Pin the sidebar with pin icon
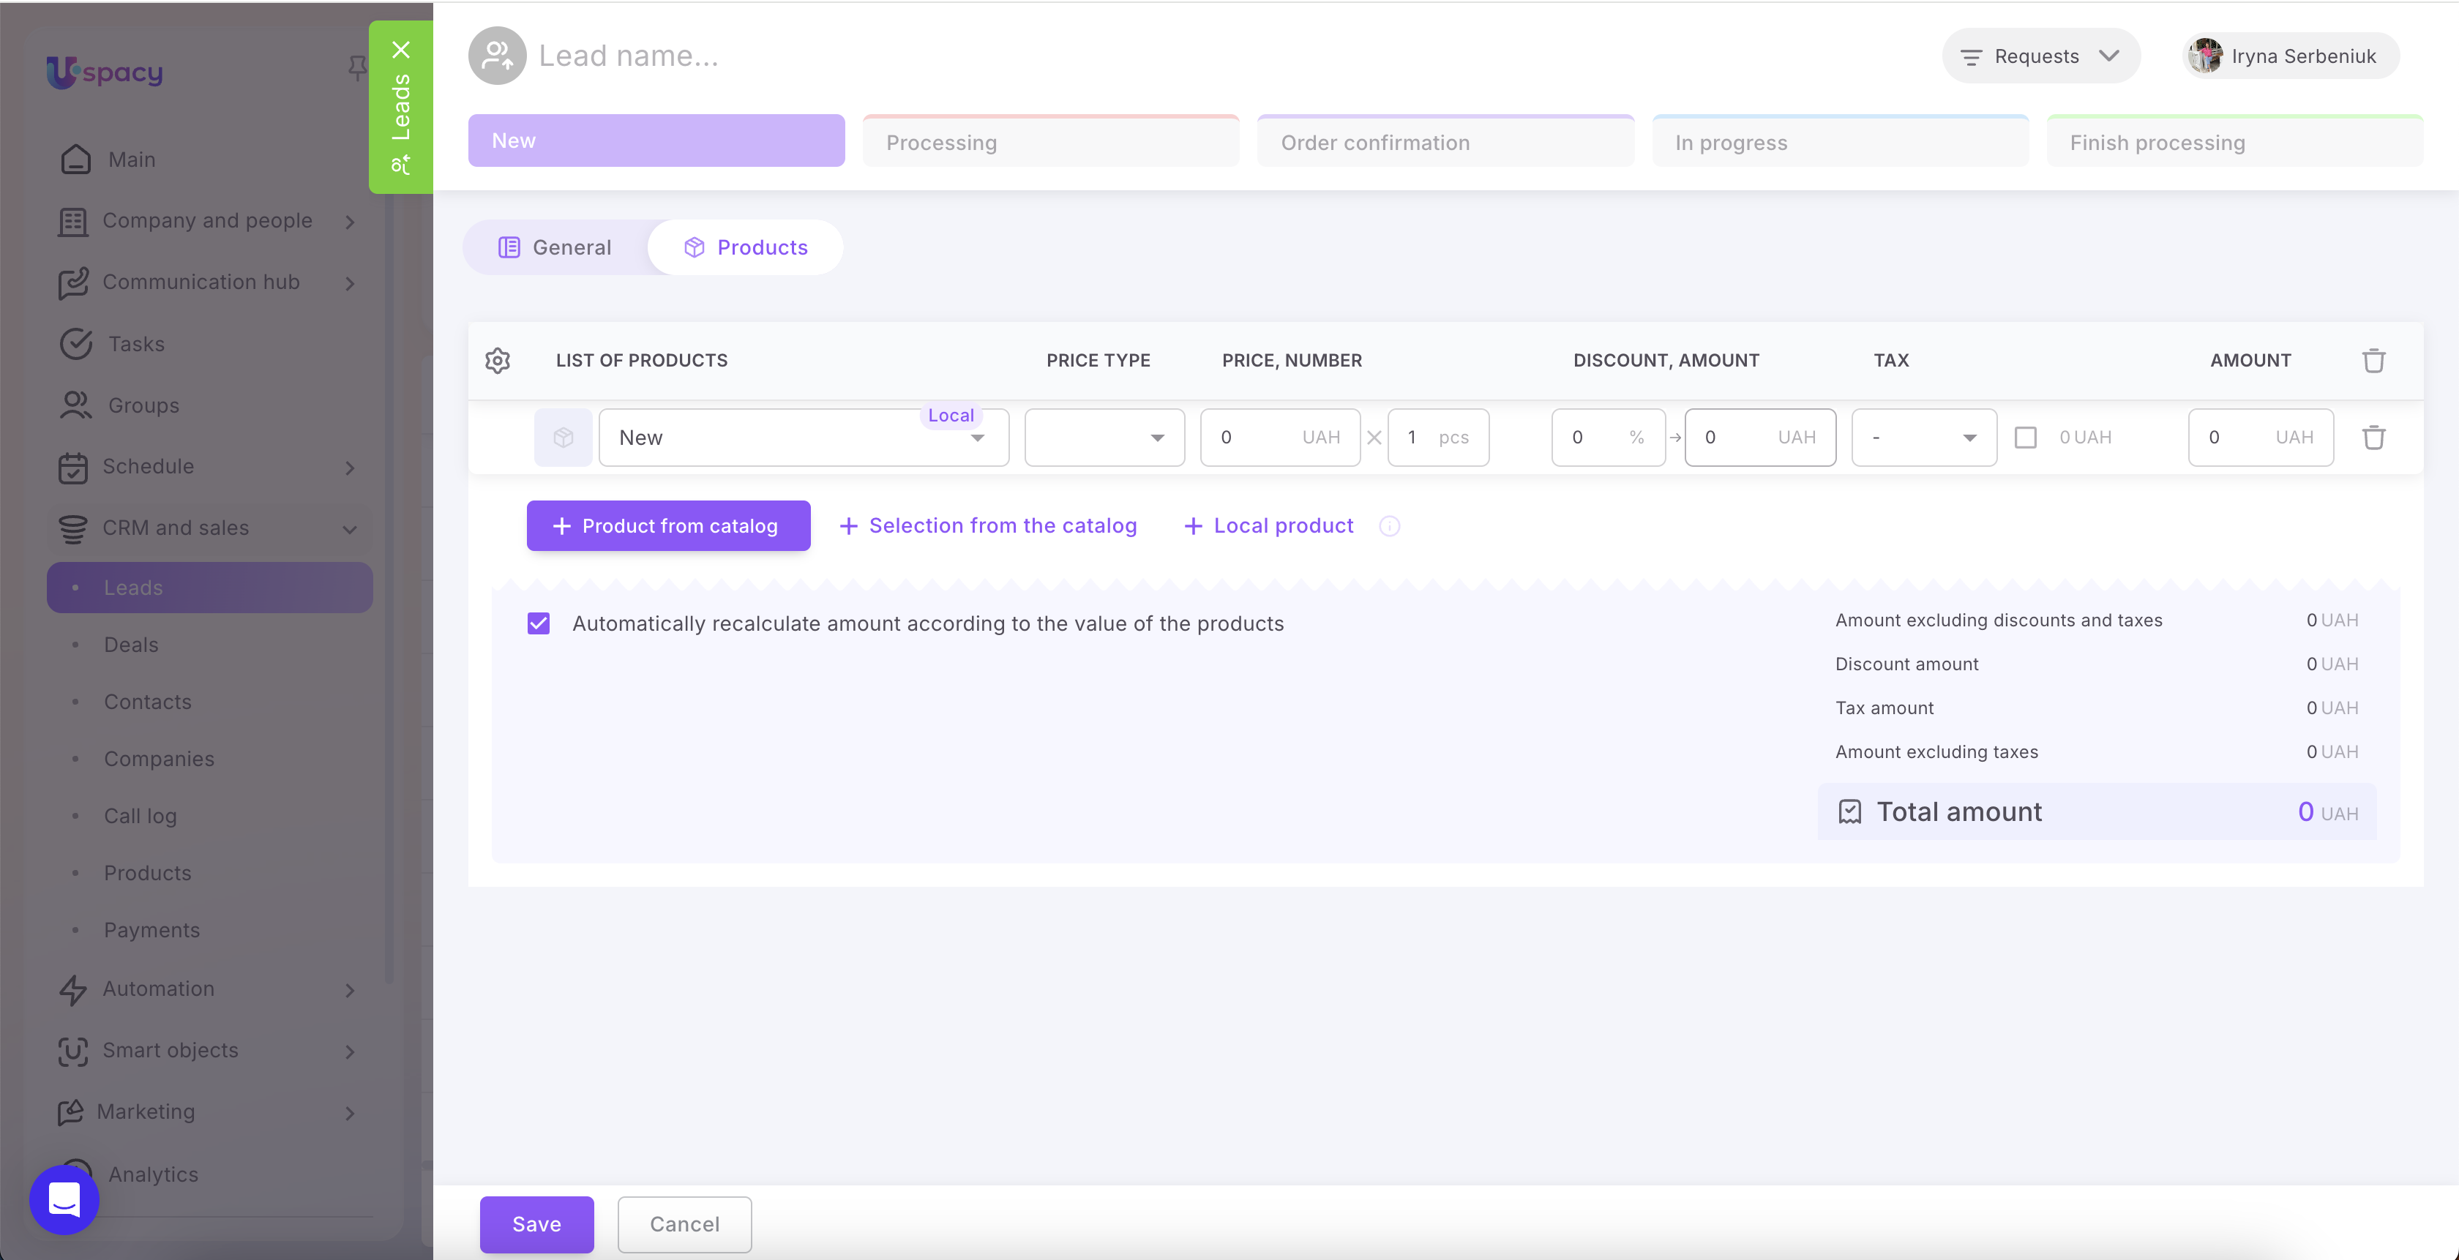This screenshot has height=1260, width=2459. pos(357,67)
